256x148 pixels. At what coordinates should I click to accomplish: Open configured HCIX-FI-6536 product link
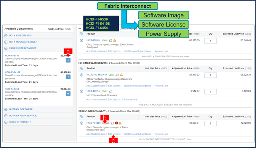tap(93, 123)
